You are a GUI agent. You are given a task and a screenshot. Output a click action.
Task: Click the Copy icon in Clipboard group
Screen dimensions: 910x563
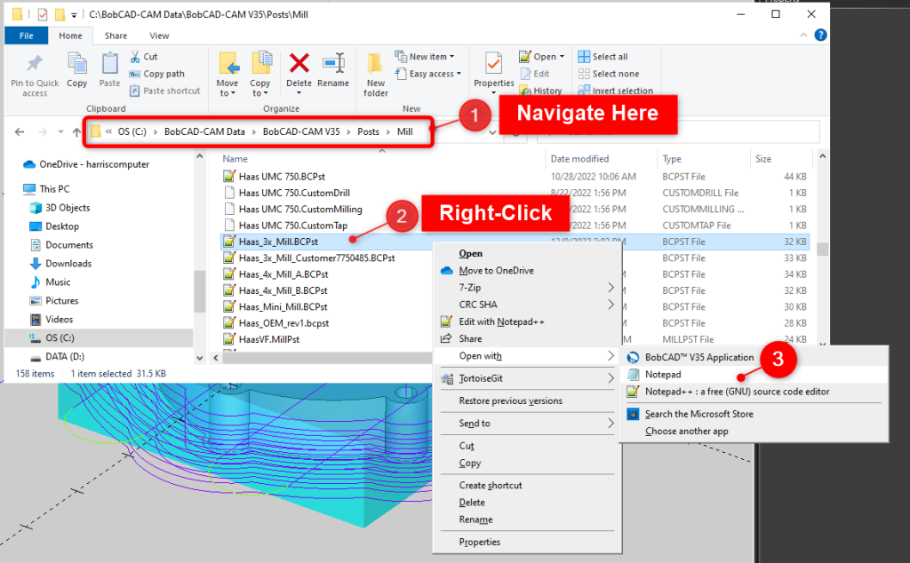[x=77, y=65]
